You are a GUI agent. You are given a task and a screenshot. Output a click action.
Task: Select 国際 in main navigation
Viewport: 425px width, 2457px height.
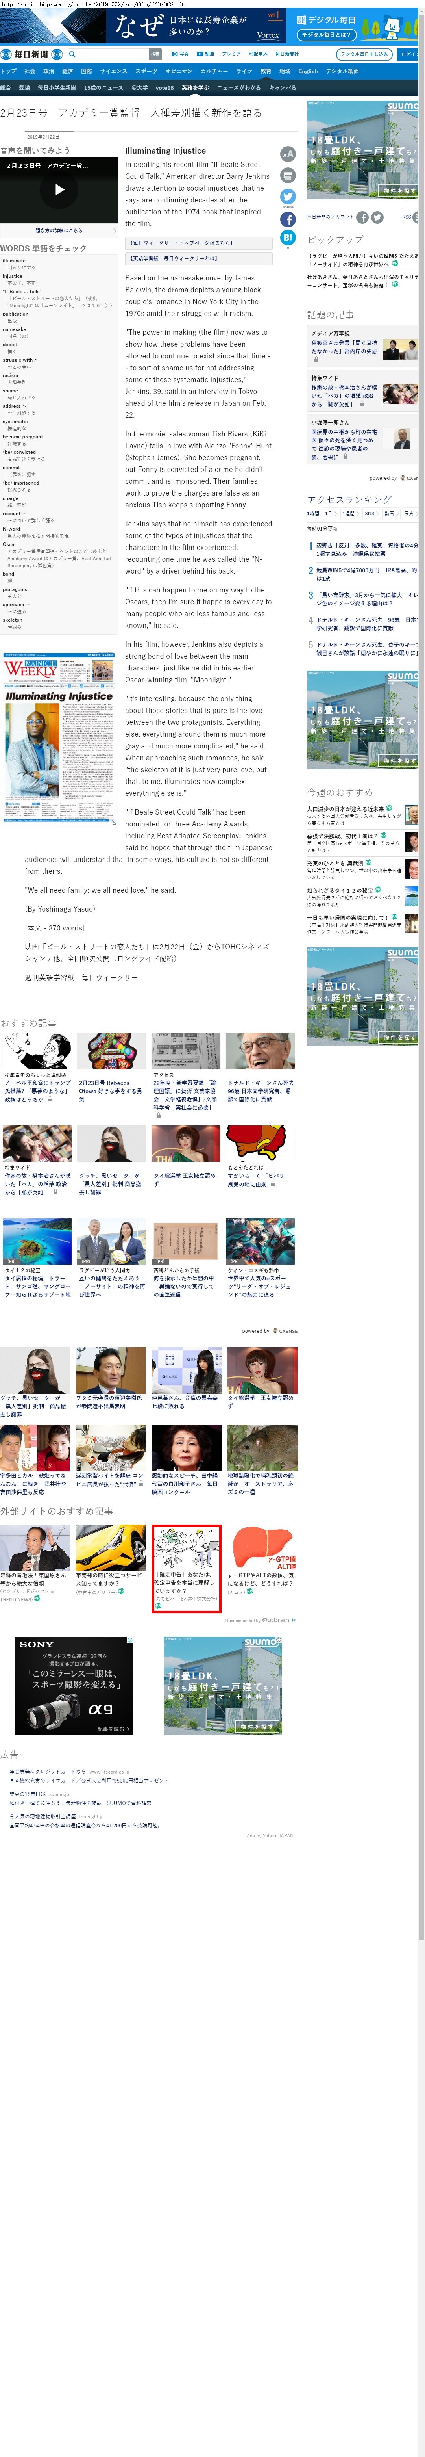click(87, 72)
